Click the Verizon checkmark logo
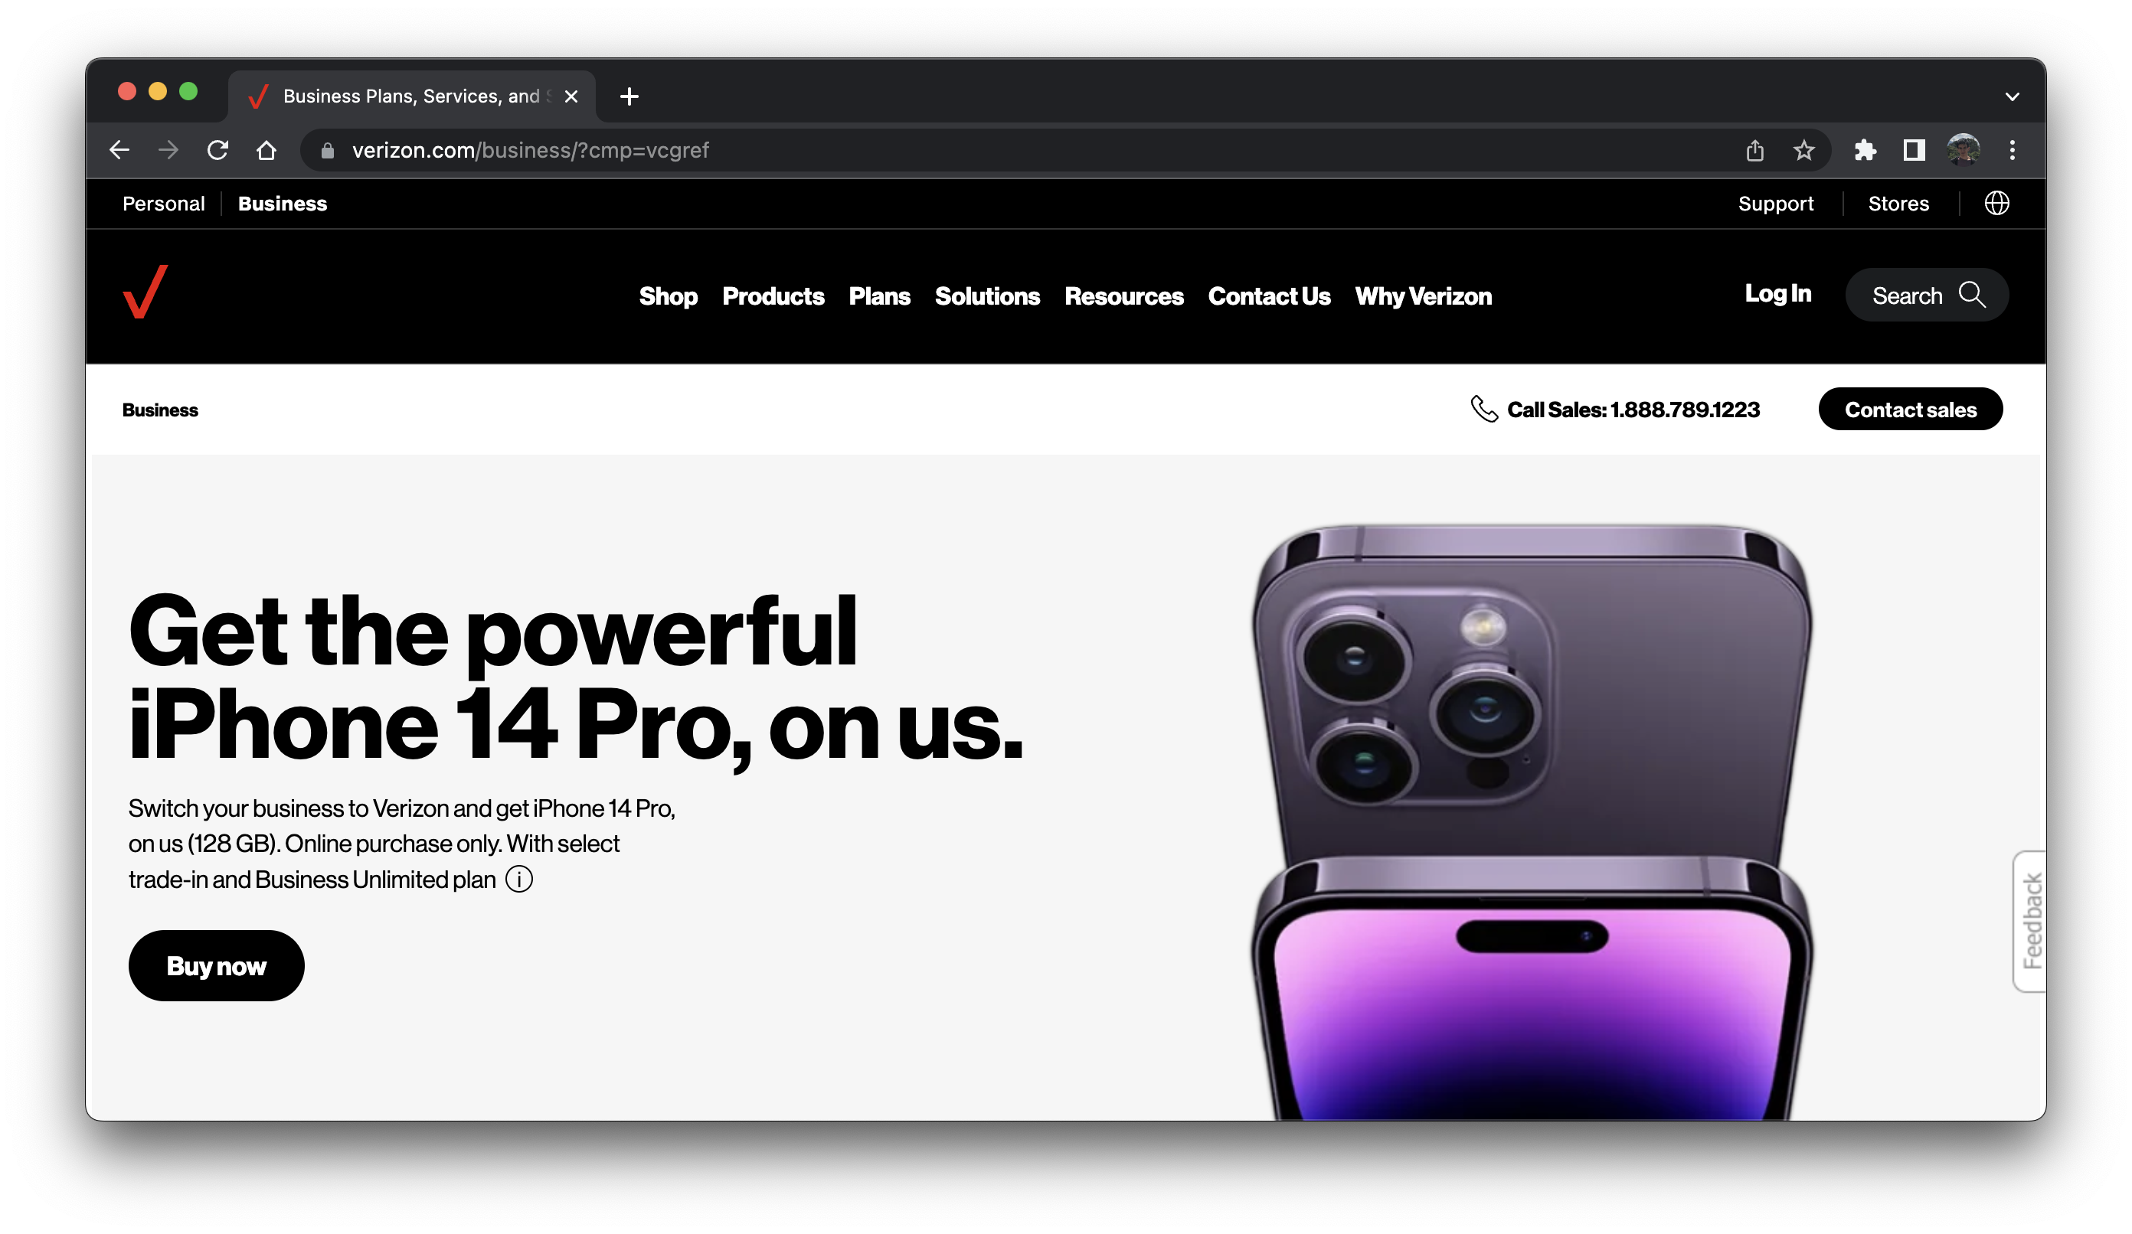Viewport: 2132px width, 1234px height. [146, 292]
